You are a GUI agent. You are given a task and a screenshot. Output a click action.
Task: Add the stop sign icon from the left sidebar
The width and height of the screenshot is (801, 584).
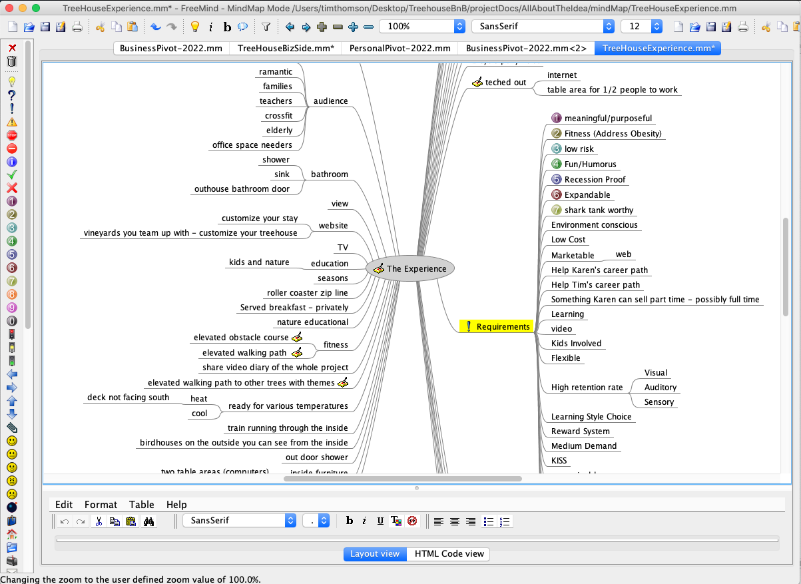(11, 135)
